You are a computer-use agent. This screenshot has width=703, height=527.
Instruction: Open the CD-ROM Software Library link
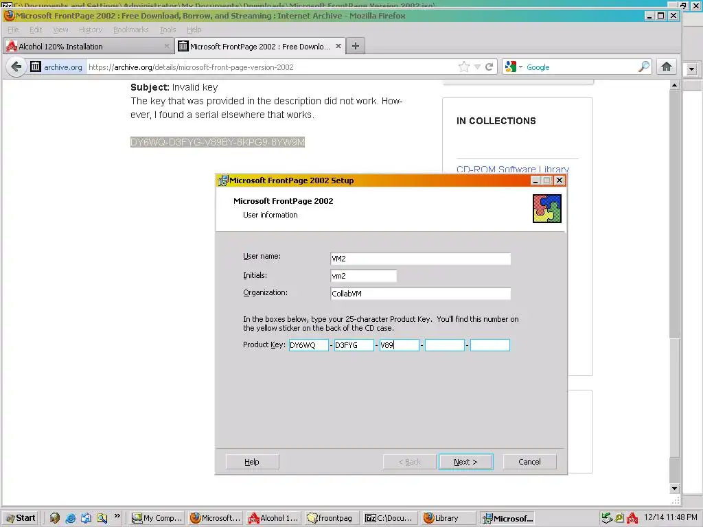point(512,169)
